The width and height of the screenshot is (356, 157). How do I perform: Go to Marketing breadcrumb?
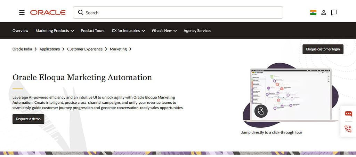(x=118, y=49)
